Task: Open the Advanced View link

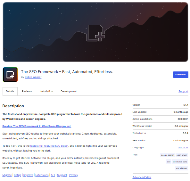Action: coord(142,177)
